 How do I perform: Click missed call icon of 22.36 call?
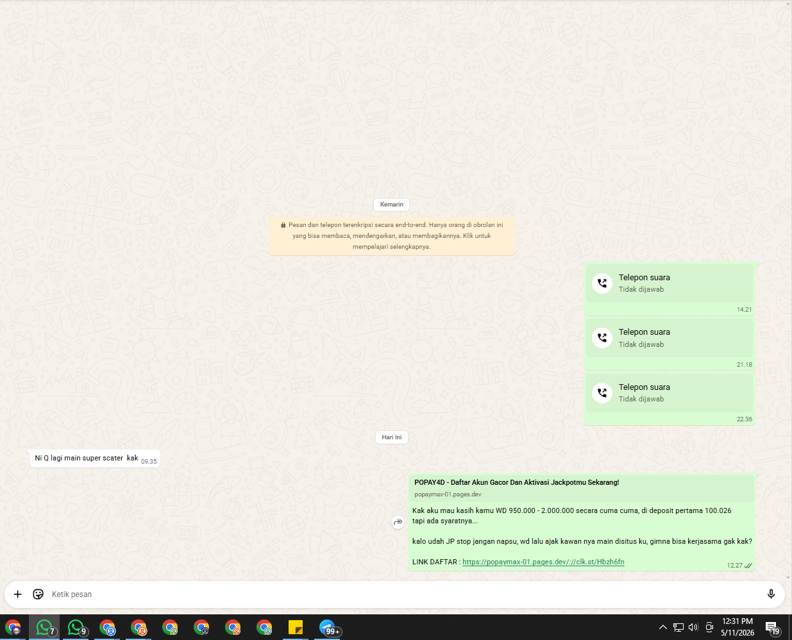602,392
